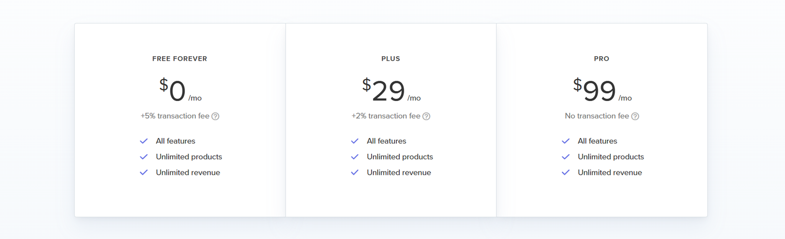Click the Unlimited revenue checkmark in Pro plan
Viewport: 785px width, 239px height.
(x=566, y=172)
